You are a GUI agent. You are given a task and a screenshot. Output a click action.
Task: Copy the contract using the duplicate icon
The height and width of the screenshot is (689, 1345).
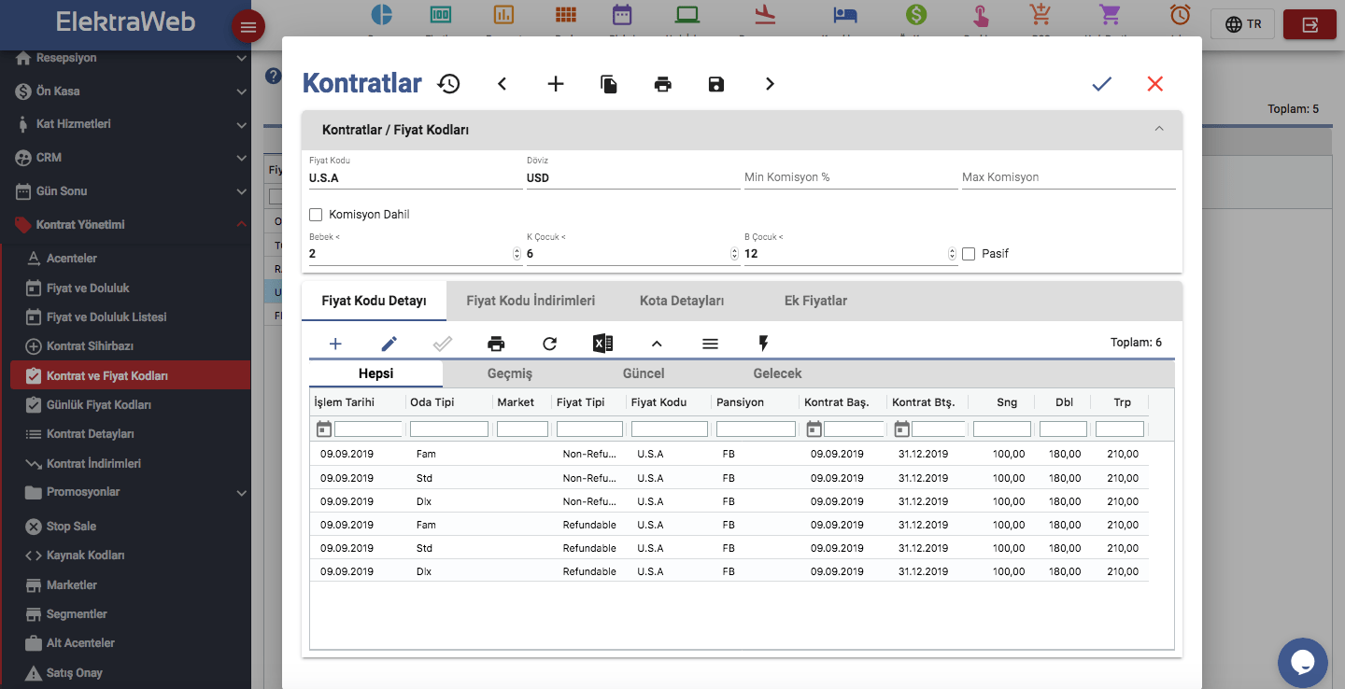pos(609,84)
